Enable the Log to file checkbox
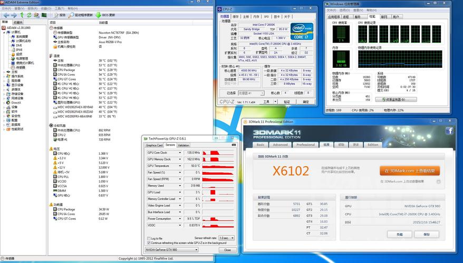 tap(149, 238)
